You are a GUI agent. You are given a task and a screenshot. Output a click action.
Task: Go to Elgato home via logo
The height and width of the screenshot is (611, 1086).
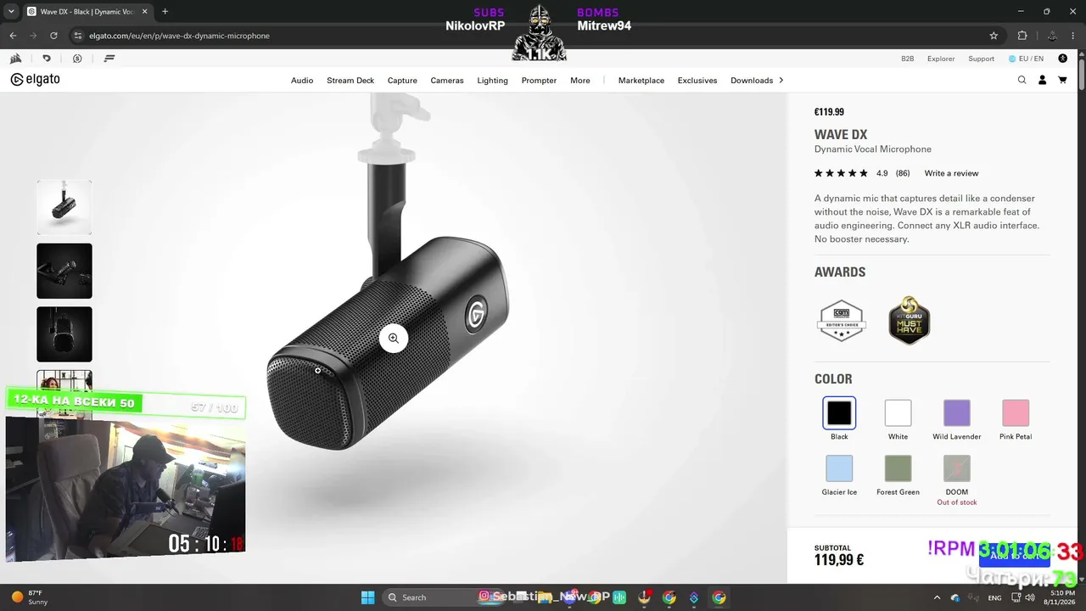[x=35, y=80]
